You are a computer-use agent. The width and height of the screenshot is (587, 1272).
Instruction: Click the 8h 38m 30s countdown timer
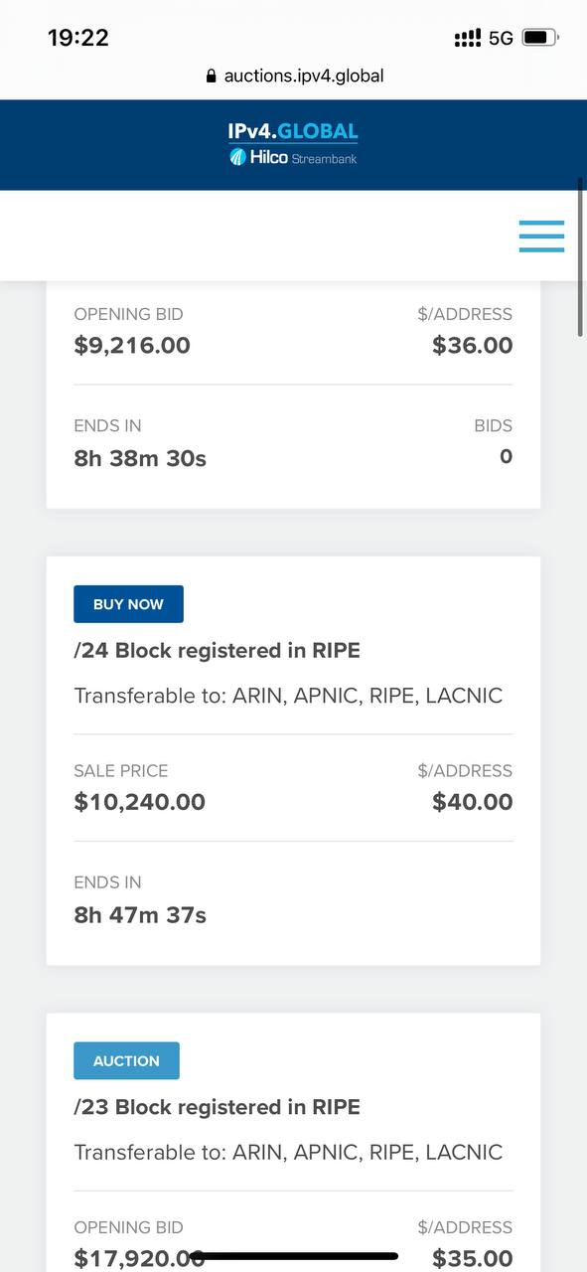[140, 458]
